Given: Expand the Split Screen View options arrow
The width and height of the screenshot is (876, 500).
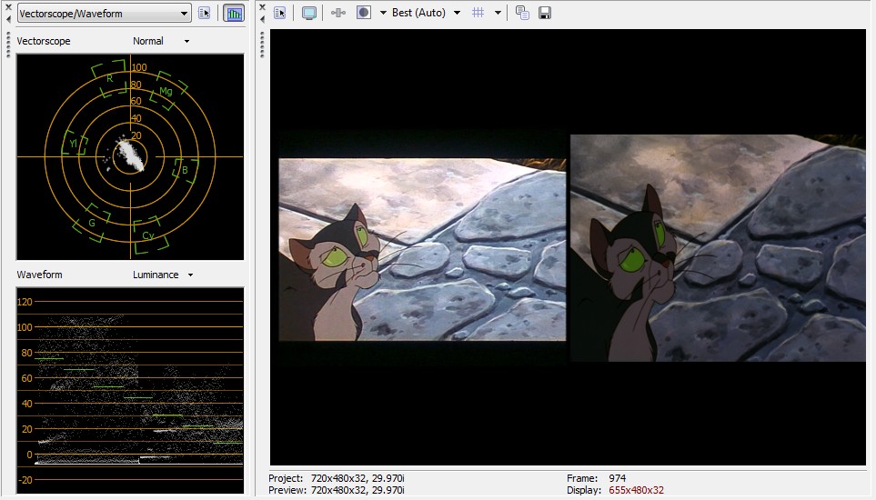Looking at the screenshot, I should click(x=383, y=13).
